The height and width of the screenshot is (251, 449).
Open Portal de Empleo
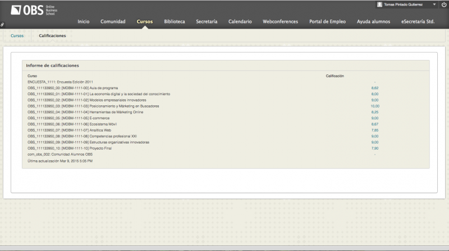(x=327, y=22)
